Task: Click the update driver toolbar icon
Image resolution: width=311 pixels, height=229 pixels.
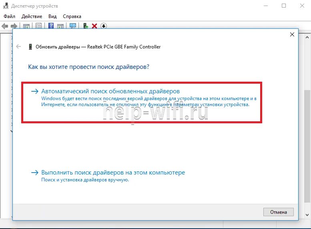Action: click(86, 26)
